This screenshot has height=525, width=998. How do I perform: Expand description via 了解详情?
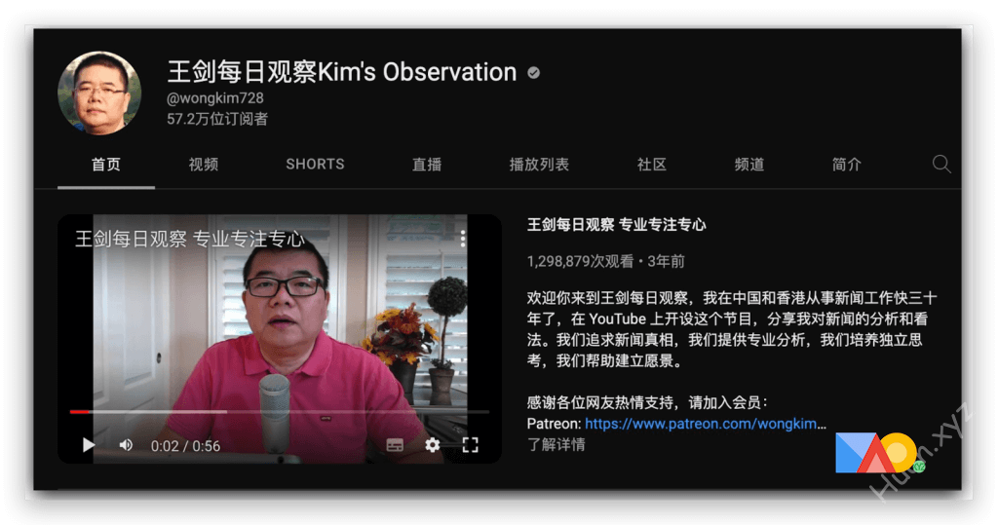coord(556,444)
